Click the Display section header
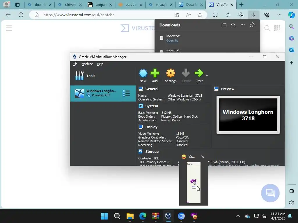This screenshot has width=298, height=223. click(x=151, y=127)
